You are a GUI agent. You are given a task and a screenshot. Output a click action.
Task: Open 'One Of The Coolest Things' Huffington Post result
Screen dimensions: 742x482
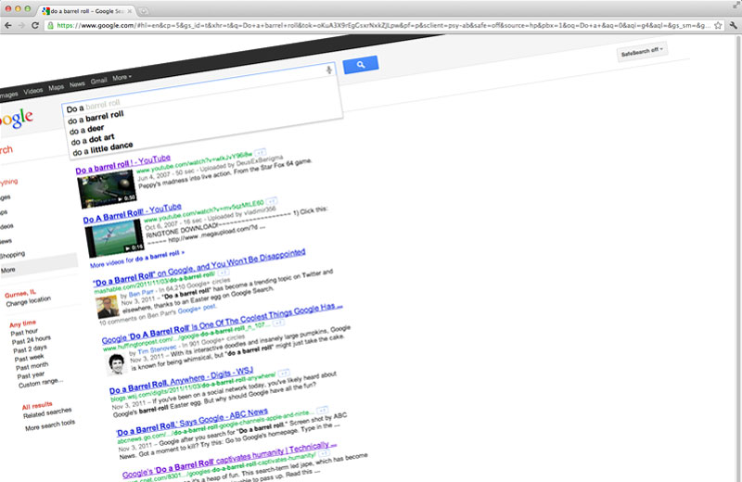[222, 323]
